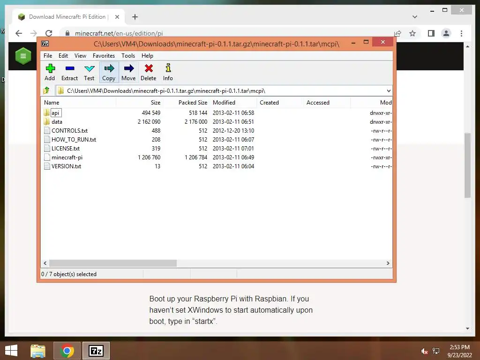
Task: Sort by Name column header
Action: click(x=78, y=103)
